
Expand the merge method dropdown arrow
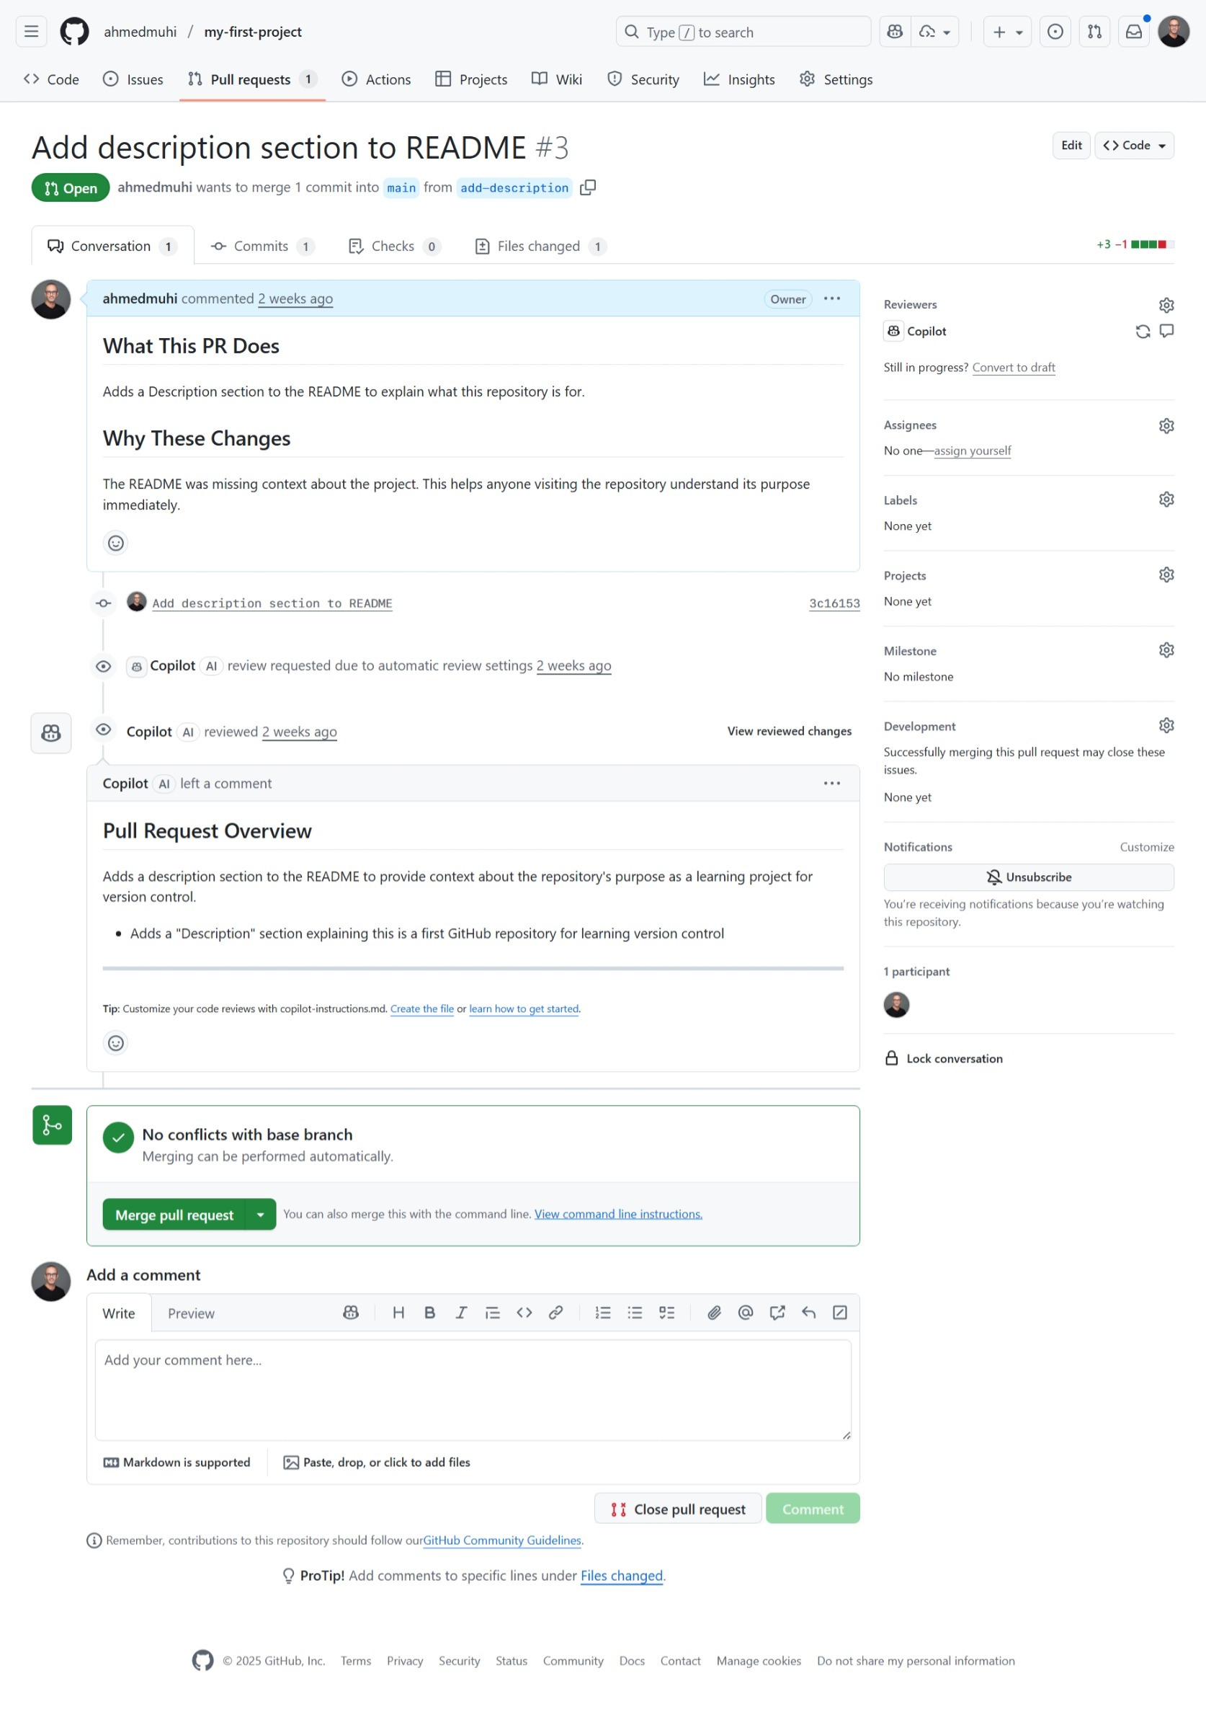260,1215
